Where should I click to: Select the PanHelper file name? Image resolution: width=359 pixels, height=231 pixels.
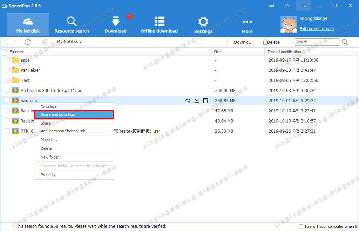click(x=30, y=70)
